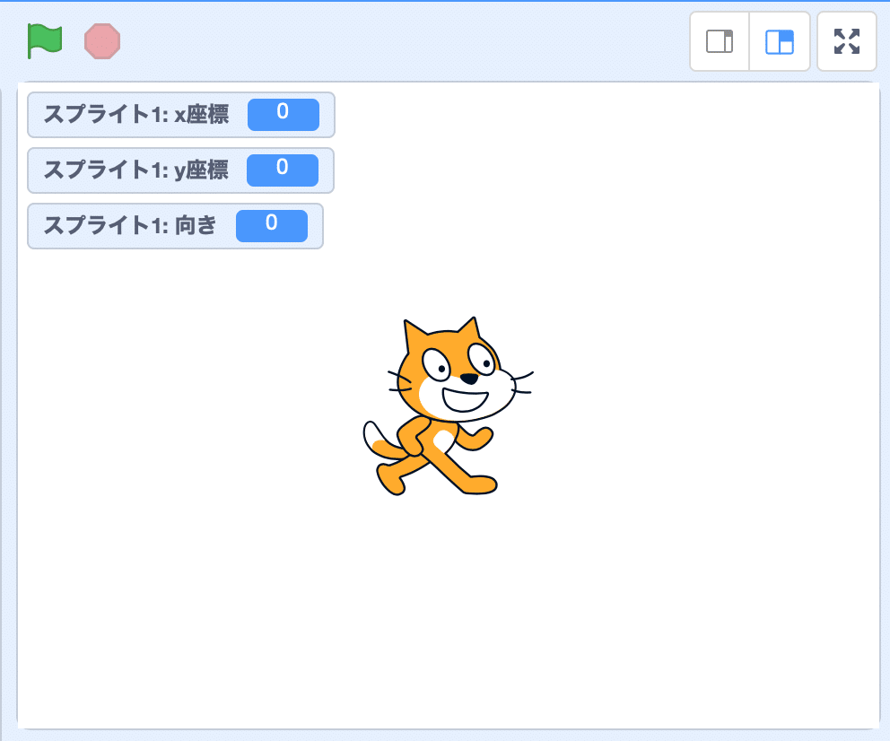
Task: Stop the project with red octagon
Action: (x=102, y=41)
